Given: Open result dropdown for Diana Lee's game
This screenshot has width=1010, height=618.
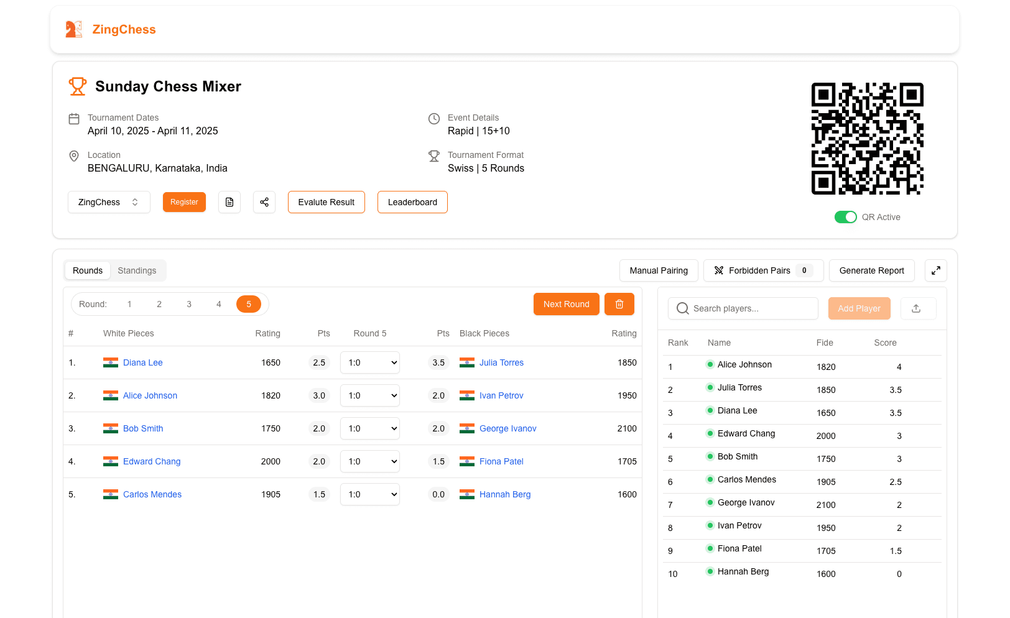Looking at the screenshot, I should pyautogui.click(x=370, y=362).
